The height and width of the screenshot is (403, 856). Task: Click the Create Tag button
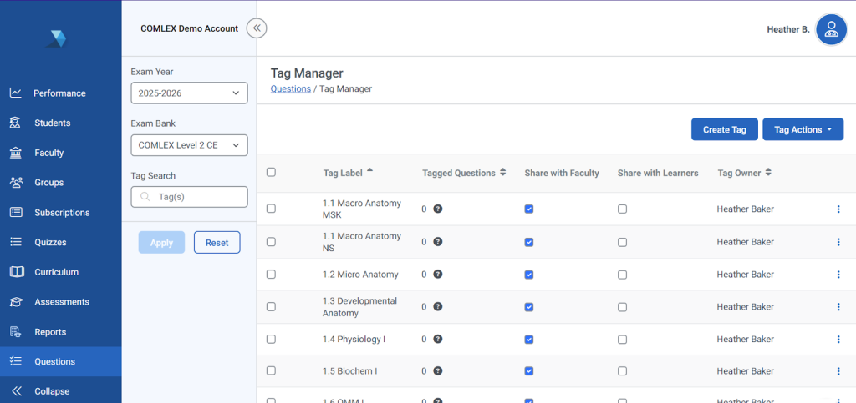click(724, 129)
